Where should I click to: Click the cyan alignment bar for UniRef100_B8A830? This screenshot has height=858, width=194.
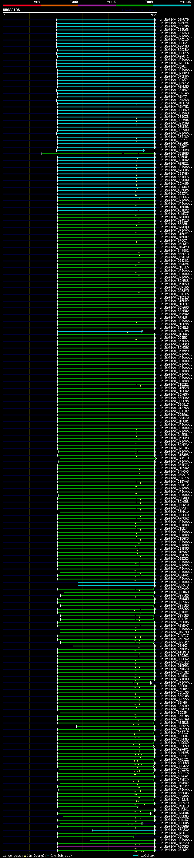click(x=124, y=830)
